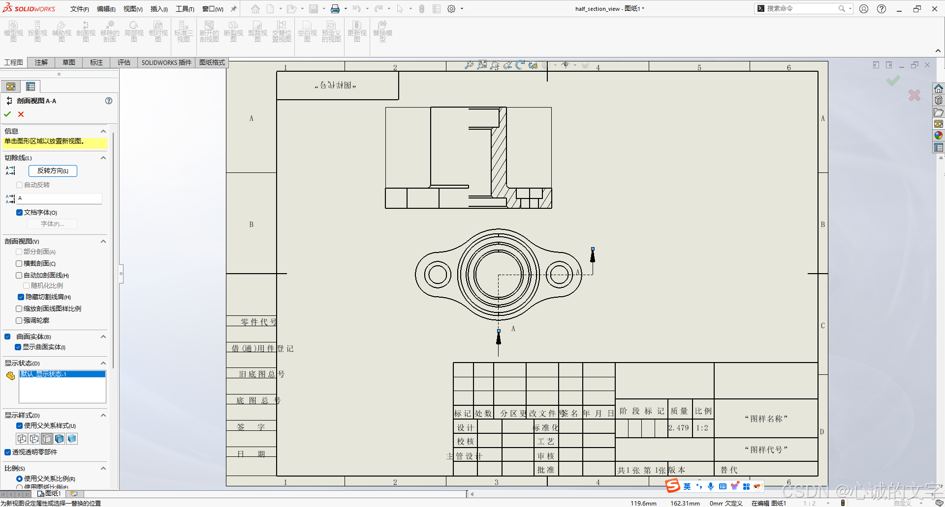
Task: Accept with large green checkmark in graphics corner
Action: 893,81
